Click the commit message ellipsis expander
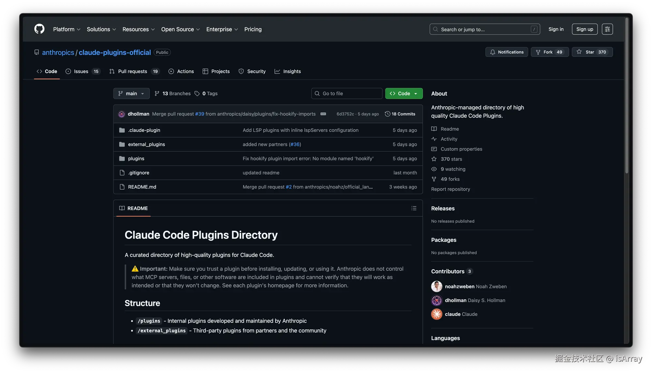Viewport: 652px width, 373px height. click(323, 114)
